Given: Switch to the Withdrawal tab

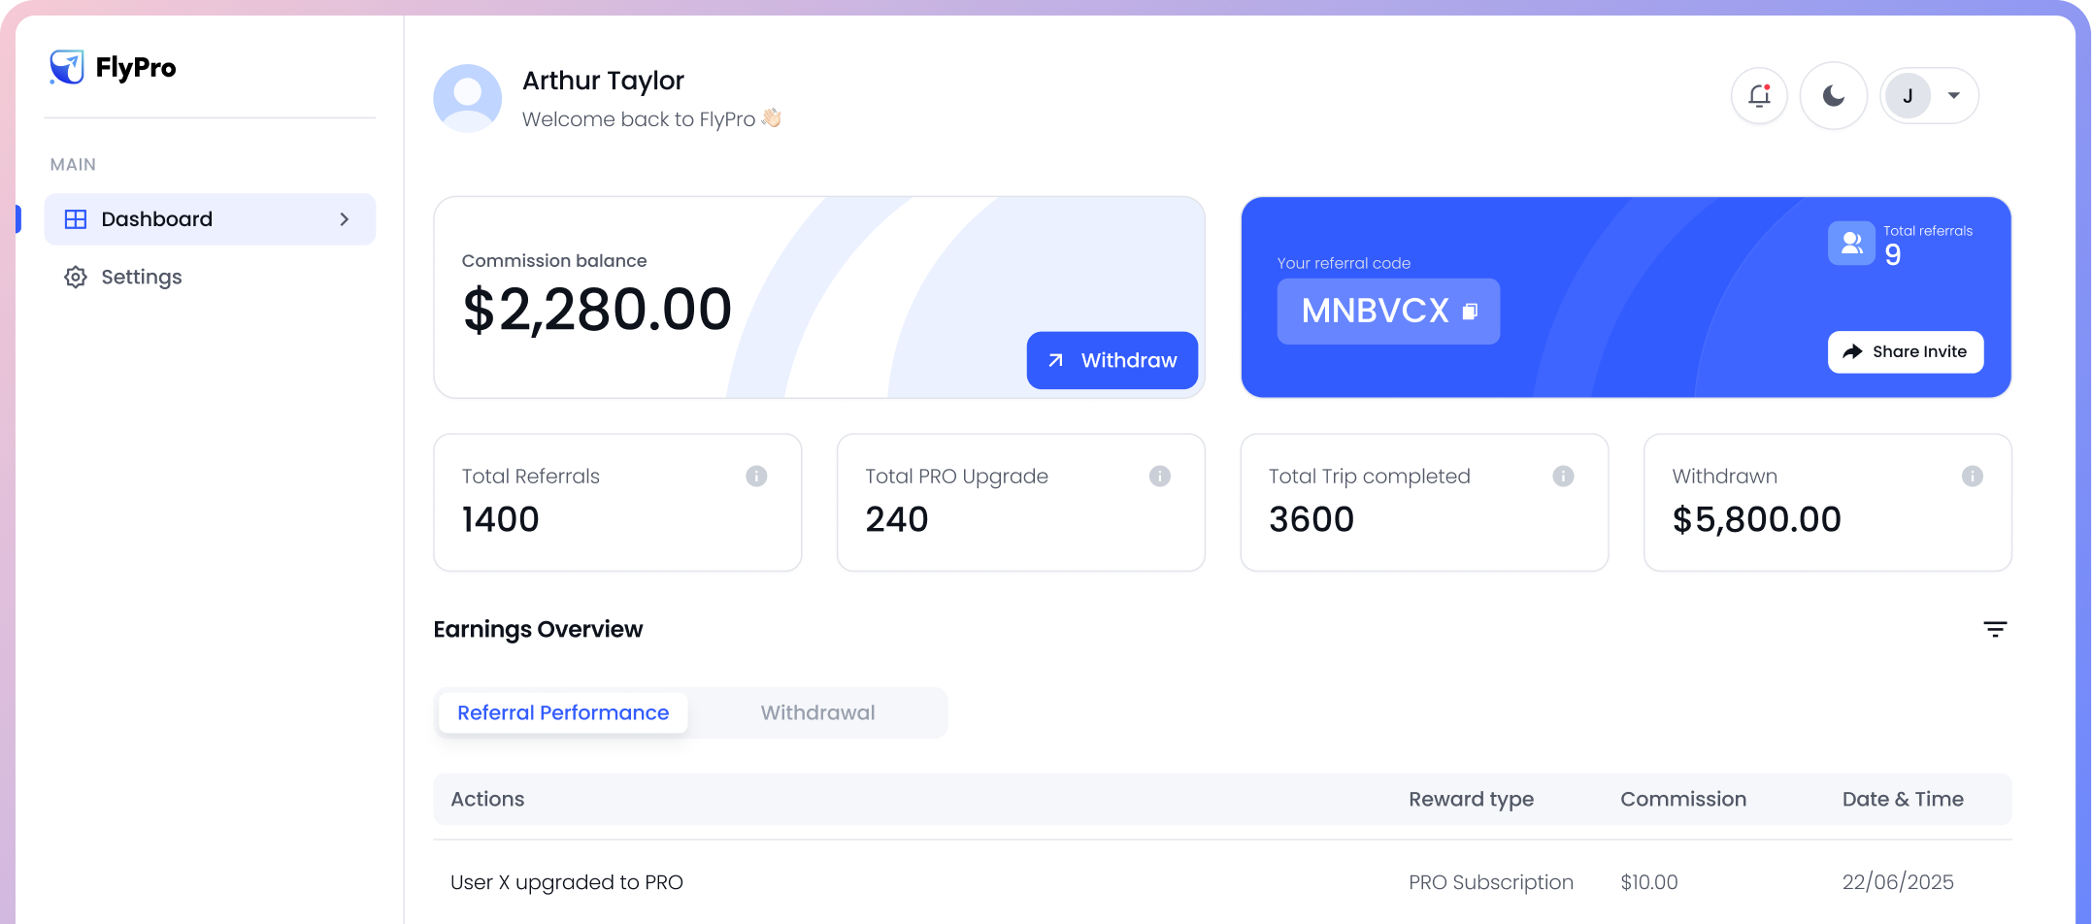Looking at the screenshot, I should point(817,711).
